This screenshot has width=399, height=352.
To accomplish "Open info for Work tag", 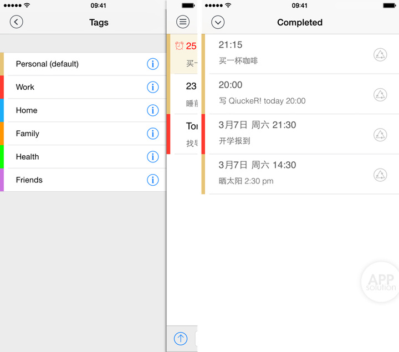I will click(152, 88).
